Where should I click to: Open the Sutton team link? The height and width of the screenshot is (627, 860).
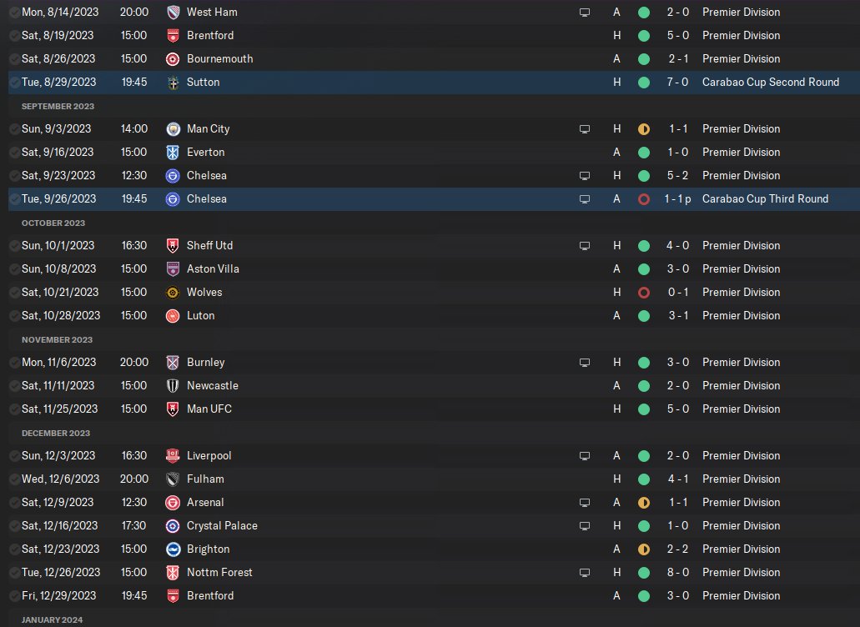coord(203,83)
